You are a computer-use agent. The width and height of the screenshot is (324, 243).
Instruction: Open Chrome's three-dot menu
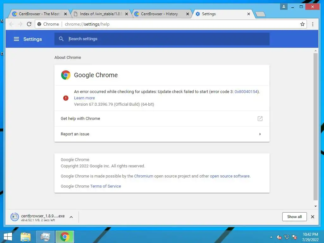click(x=313, y=24)
